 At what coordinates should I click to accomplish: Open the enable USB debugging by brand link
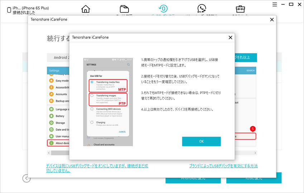click(x=223, y=166)
